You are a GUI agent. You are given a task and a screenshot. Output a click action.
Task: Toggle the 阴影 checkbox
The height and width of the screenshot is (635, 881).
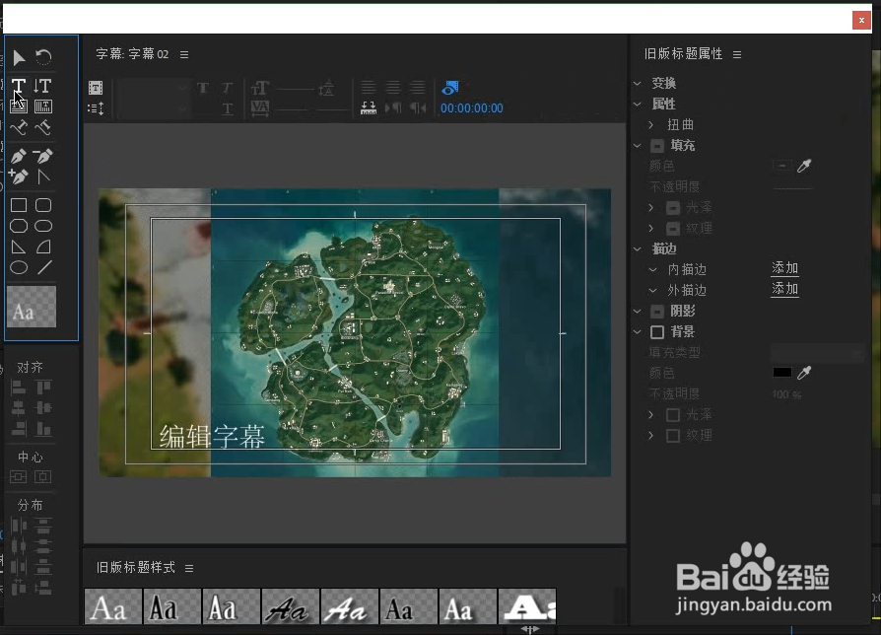tap(657, 312)
